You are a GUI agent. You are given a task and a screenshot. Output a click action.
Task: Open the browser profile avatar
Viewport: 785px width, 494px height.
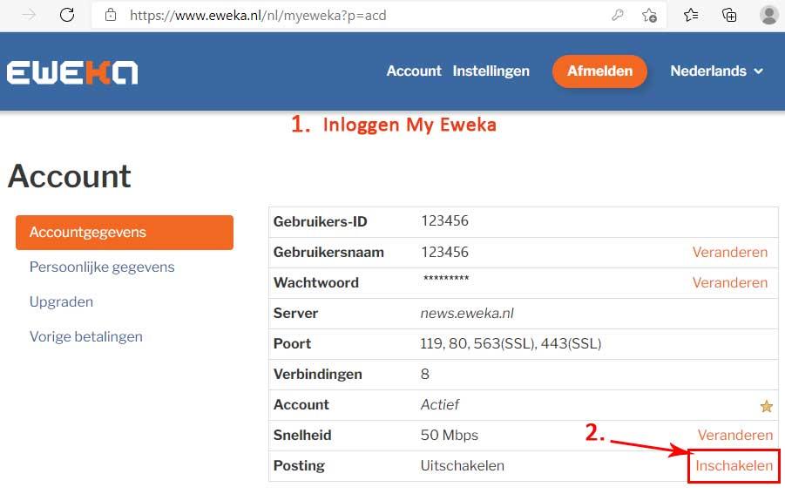pyautogui.click(x=768, y=15)
